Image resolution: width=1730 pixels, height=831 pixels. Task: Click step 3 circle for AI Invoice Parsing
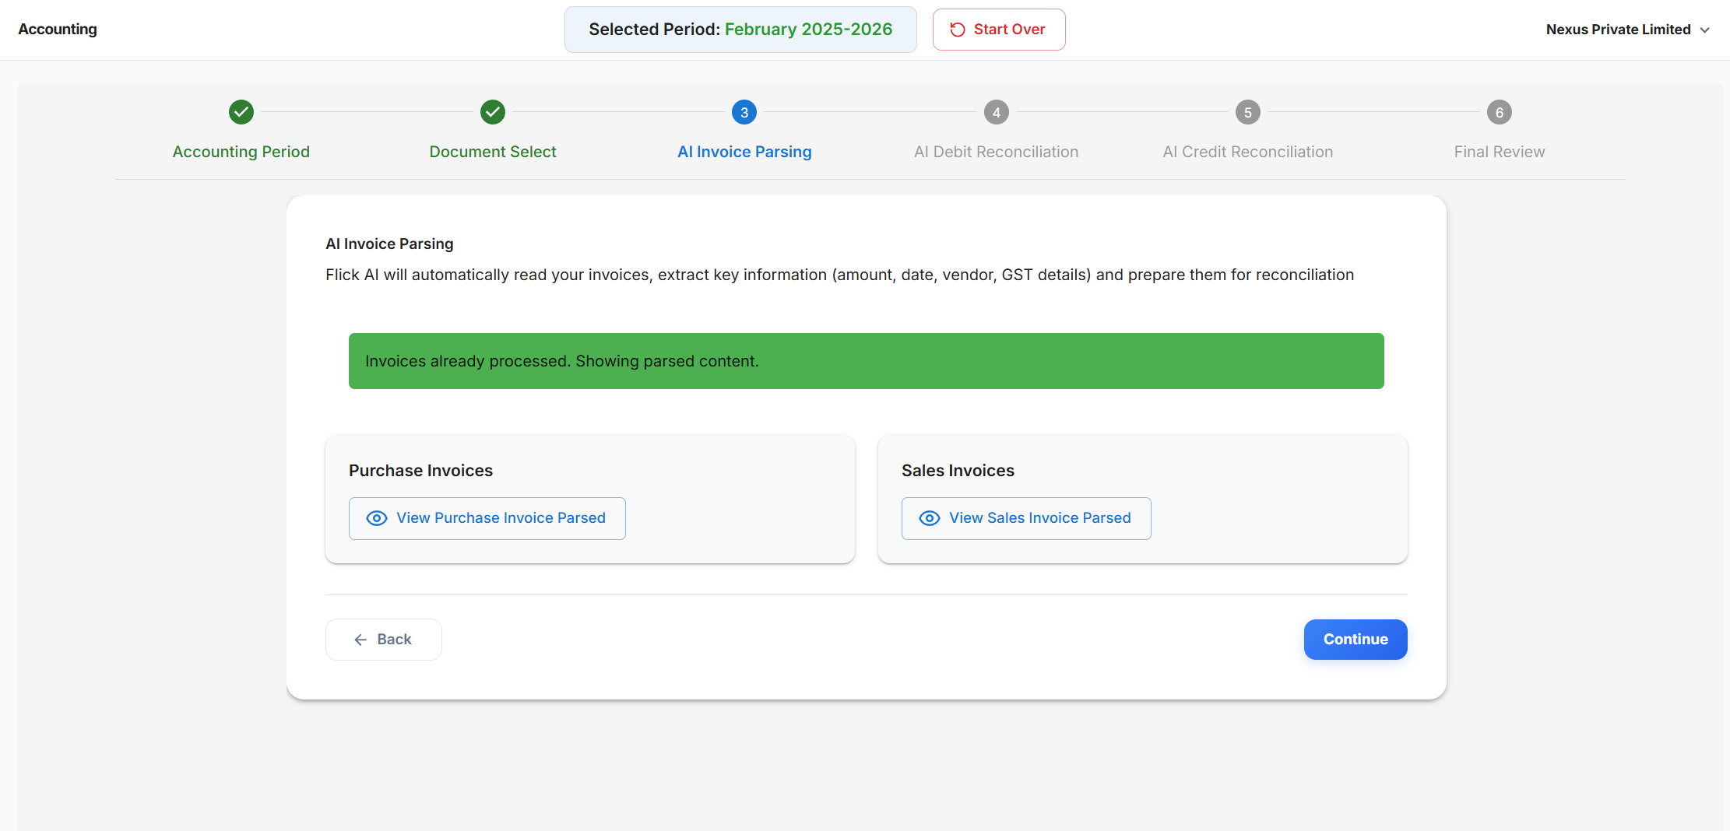coord(744,112)
